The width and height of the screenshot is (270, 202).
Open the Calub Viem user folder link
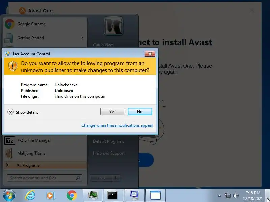click(103, 45)
